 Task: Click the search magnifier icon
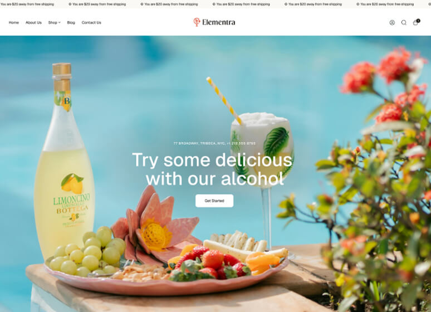pos(404,22)
